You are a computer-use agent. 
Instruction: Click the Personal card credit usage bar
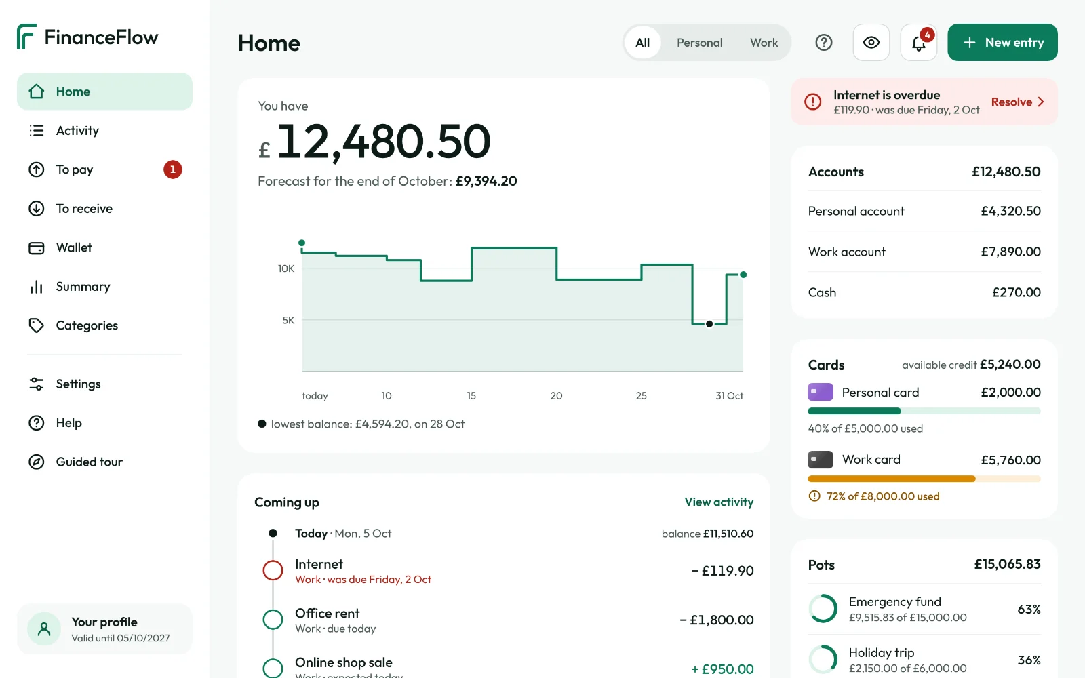pyautogui.click(x=924, y=411)
